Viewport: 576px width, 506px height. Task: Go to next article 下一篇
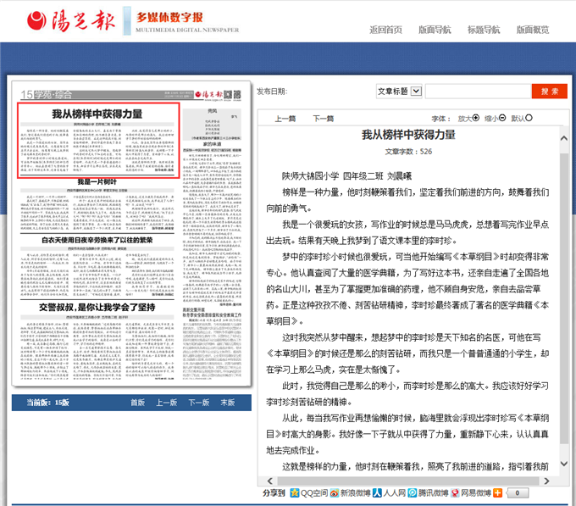click(x=324, y=119)
